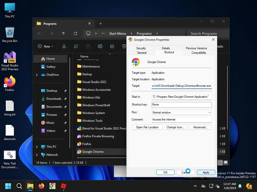The width and height of the screenshot is (257, 192).
Task: Click the Search Programs box
Action: click(208, 33)
